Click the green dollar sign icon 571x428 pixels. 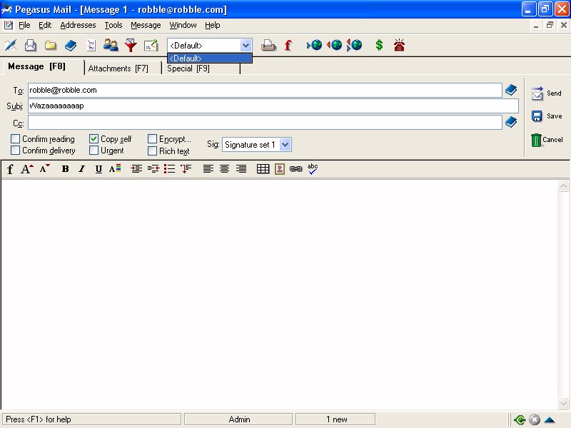coord(379,45)
